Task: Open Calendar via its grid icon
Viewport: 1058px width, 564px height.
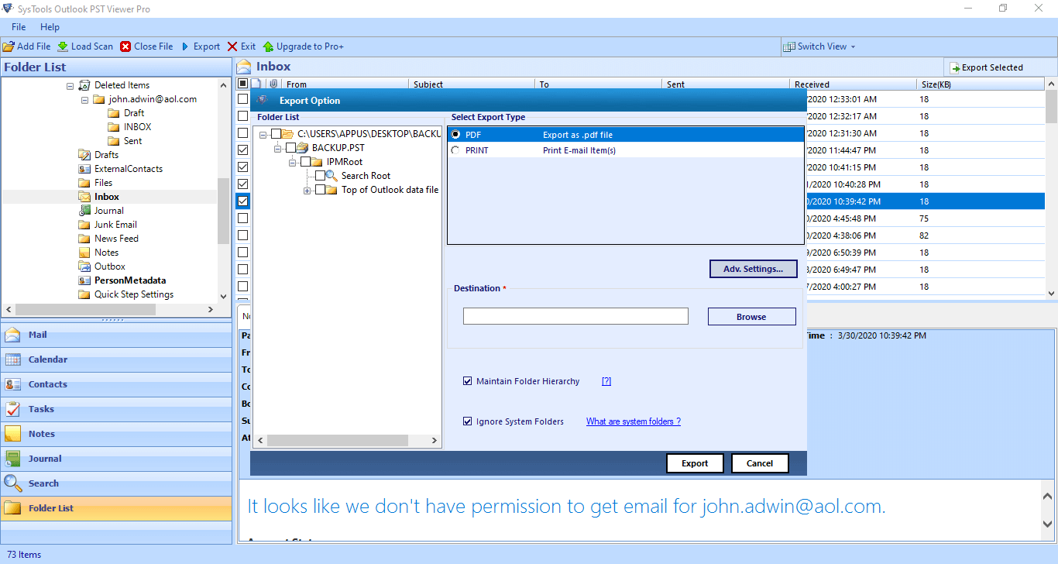Action: coord(13,359)
